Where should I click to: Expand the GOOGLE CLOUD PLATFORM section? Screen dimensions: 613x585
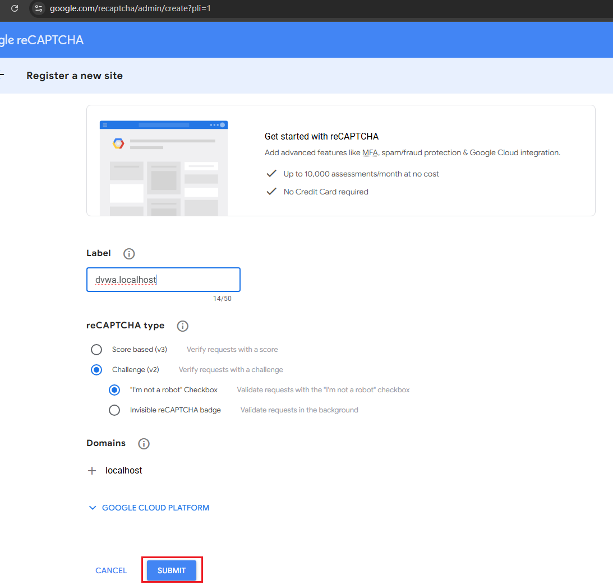click(148, 508)
